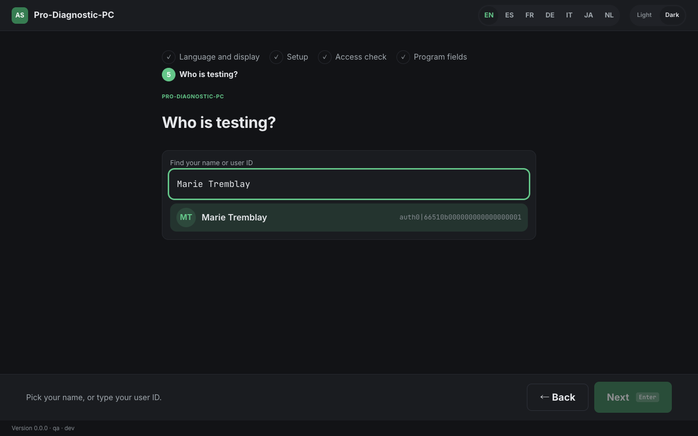The width and height of the screenshot is (698, 436).
Task: Switch language to FR
Action: coord(530,16)
